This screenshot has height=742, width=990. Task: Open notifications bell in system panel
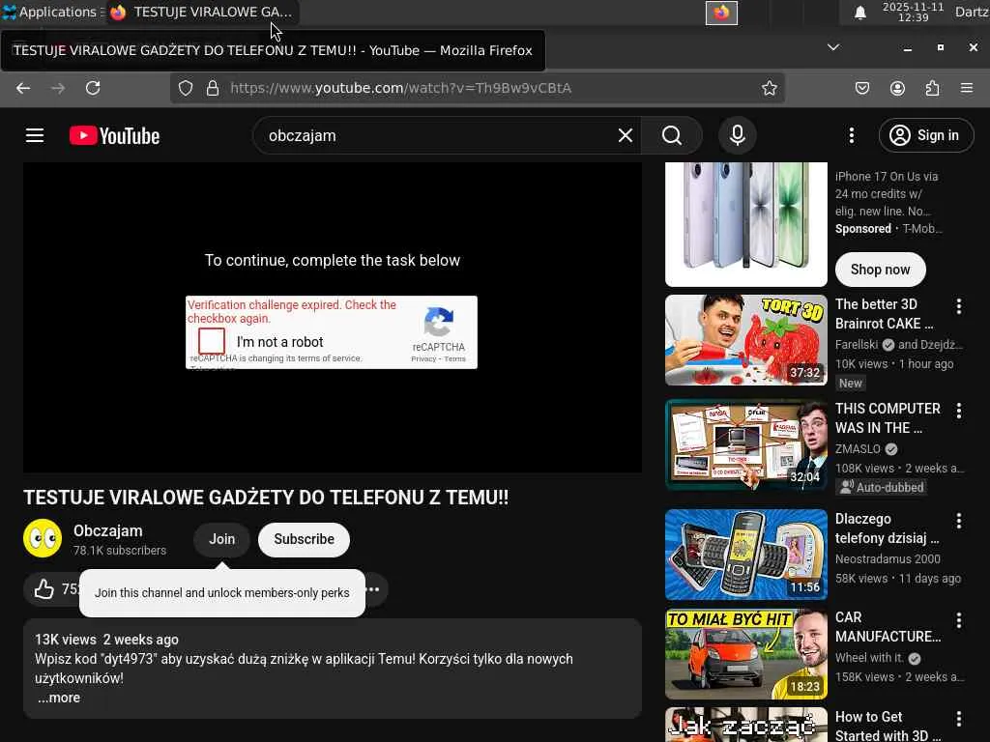(859, 12)
